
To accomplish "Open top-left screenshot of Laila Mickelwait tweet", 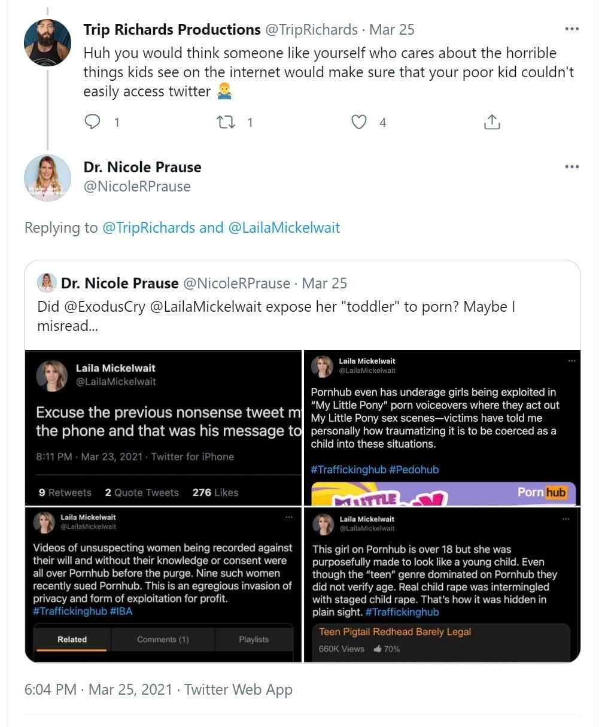I will 163,428.
